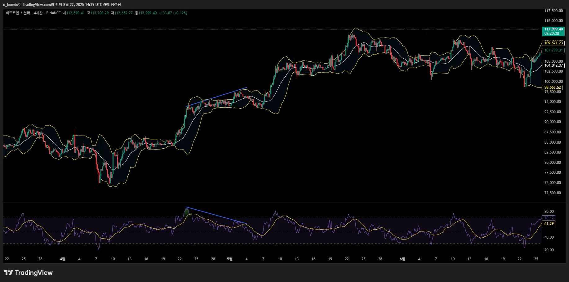The image size is (569, 282).
Task: Click the green 107,799.31 price label
Action: pos(553,50)
